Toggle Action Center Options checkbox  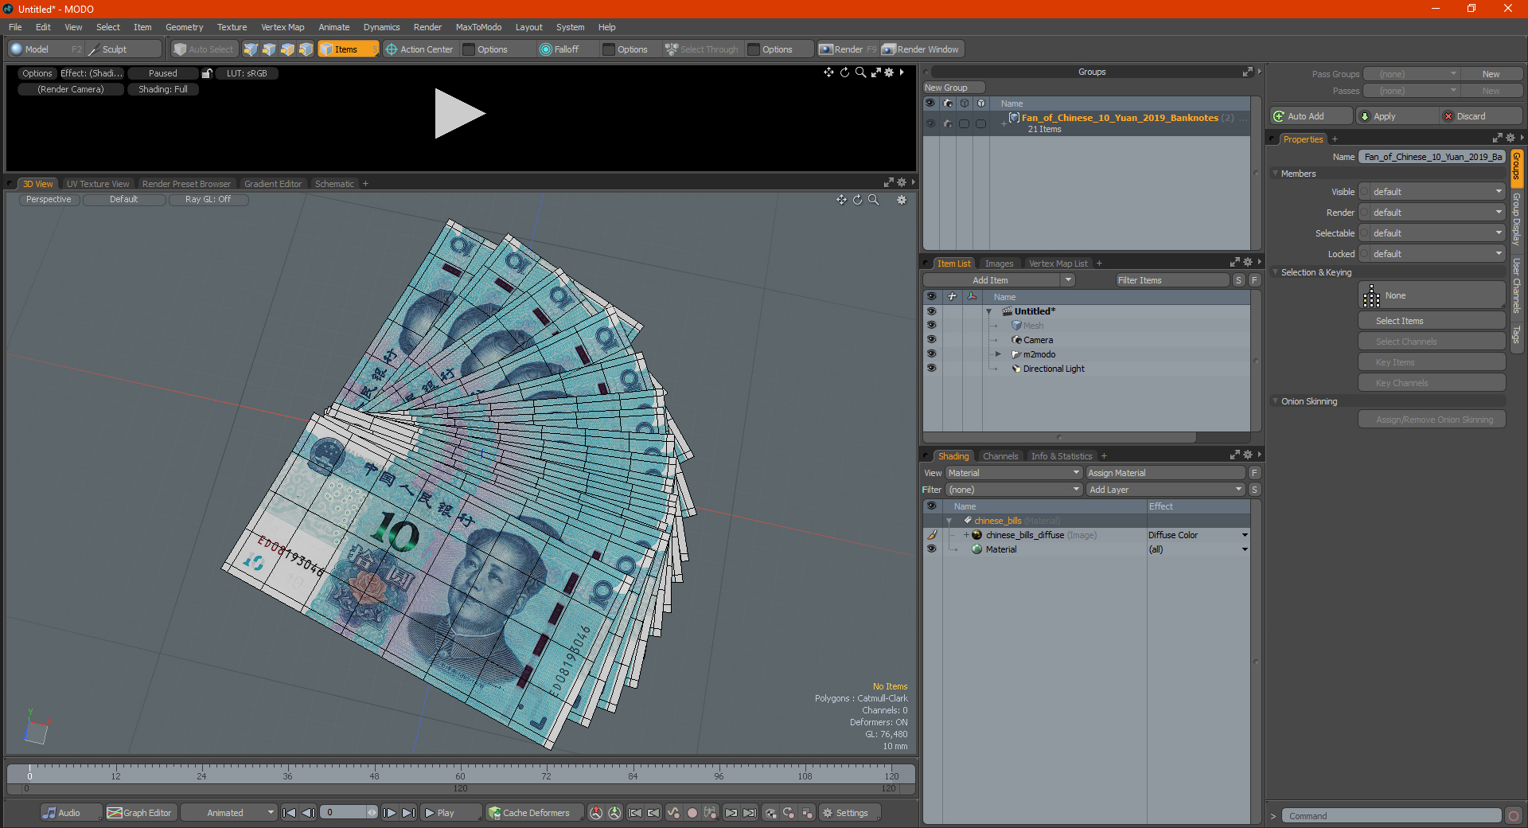pos(469,49)
